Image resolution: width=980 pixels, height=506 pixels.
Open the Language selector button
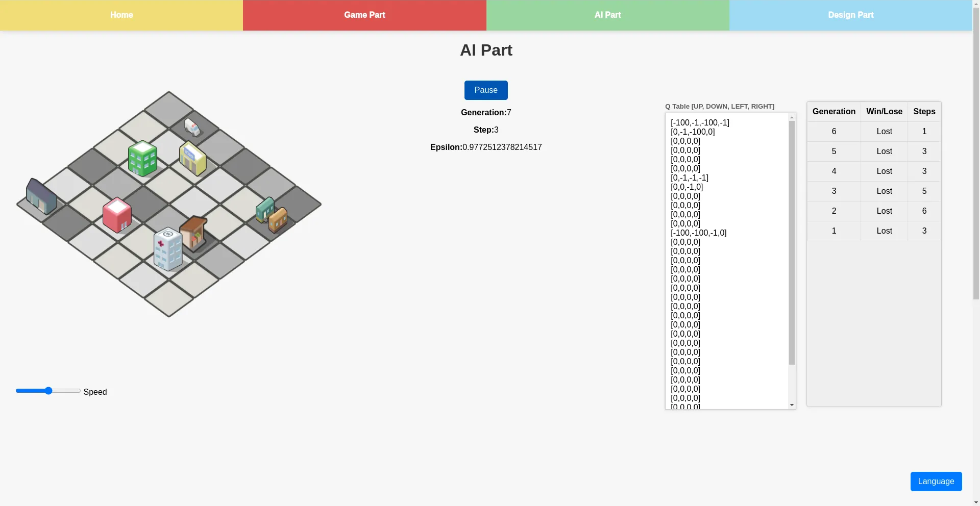pos(936,482)
